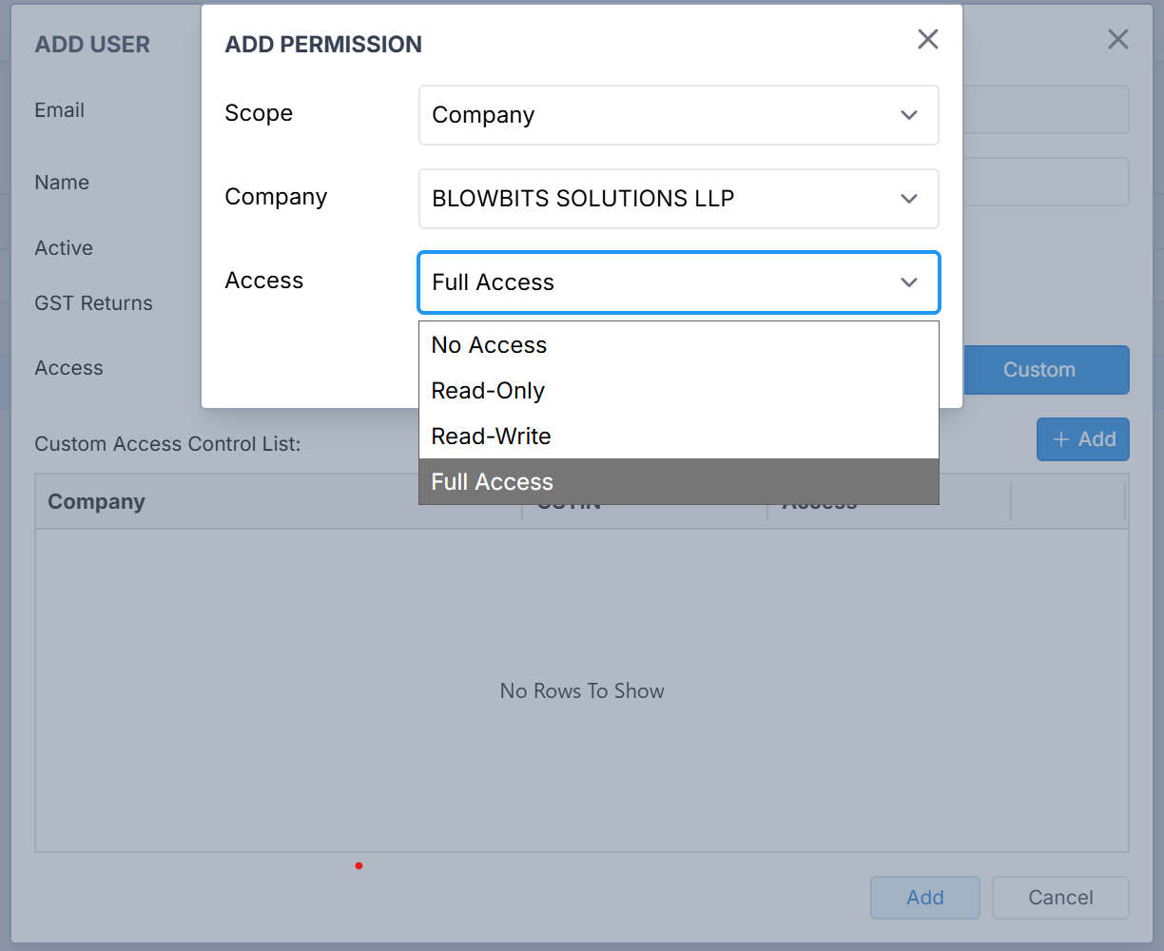Image resolution: width=1164 pixels, height=951 pixels.
Task: Focus the Name input field
Action: (1046, 182)
